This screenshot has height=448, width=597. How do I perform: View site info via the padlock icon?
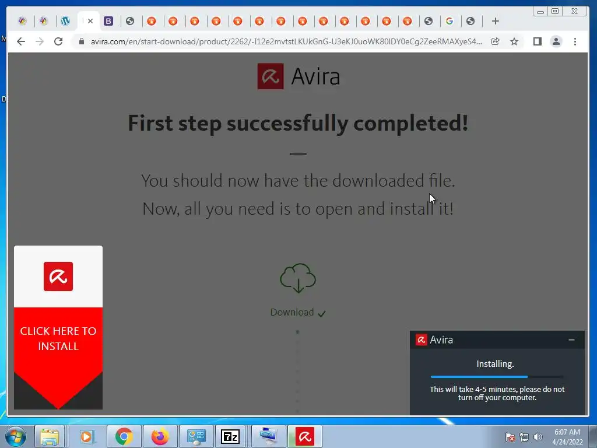[81, 41]
